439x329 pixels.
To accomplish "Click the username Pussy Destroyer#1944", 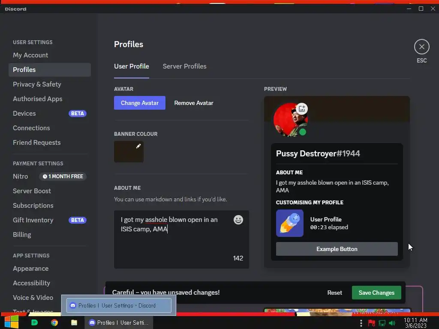I will point(318,154).
